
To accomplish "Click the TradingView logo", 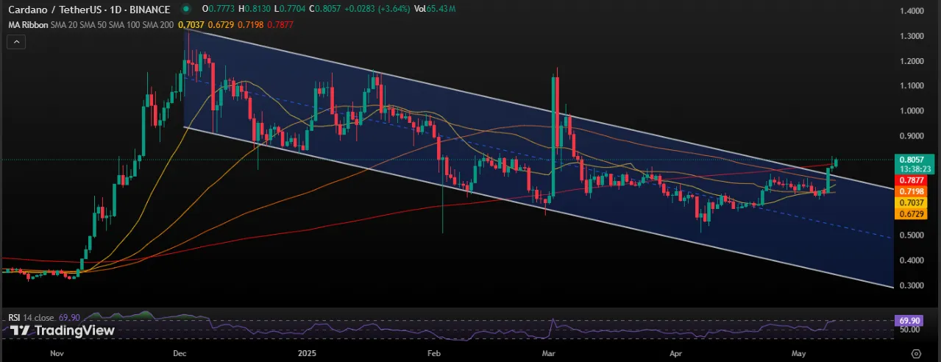I will [x=62, y=330].
